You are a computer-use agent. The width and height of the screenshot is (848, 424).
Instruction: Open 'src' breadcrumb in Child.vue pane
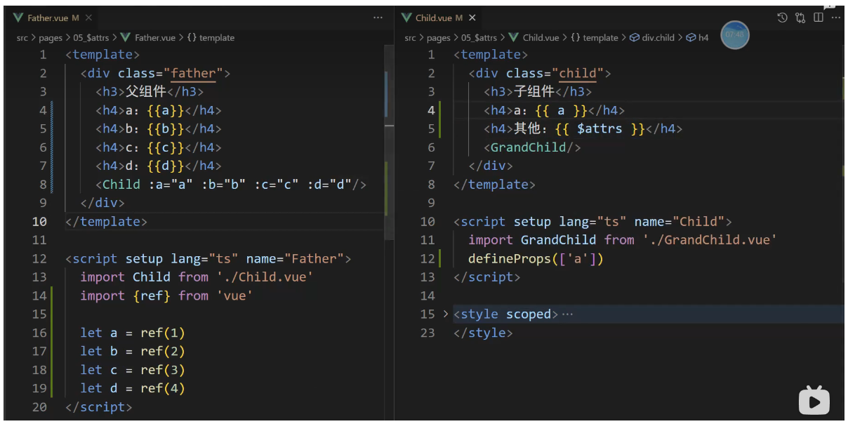[411, 38]
